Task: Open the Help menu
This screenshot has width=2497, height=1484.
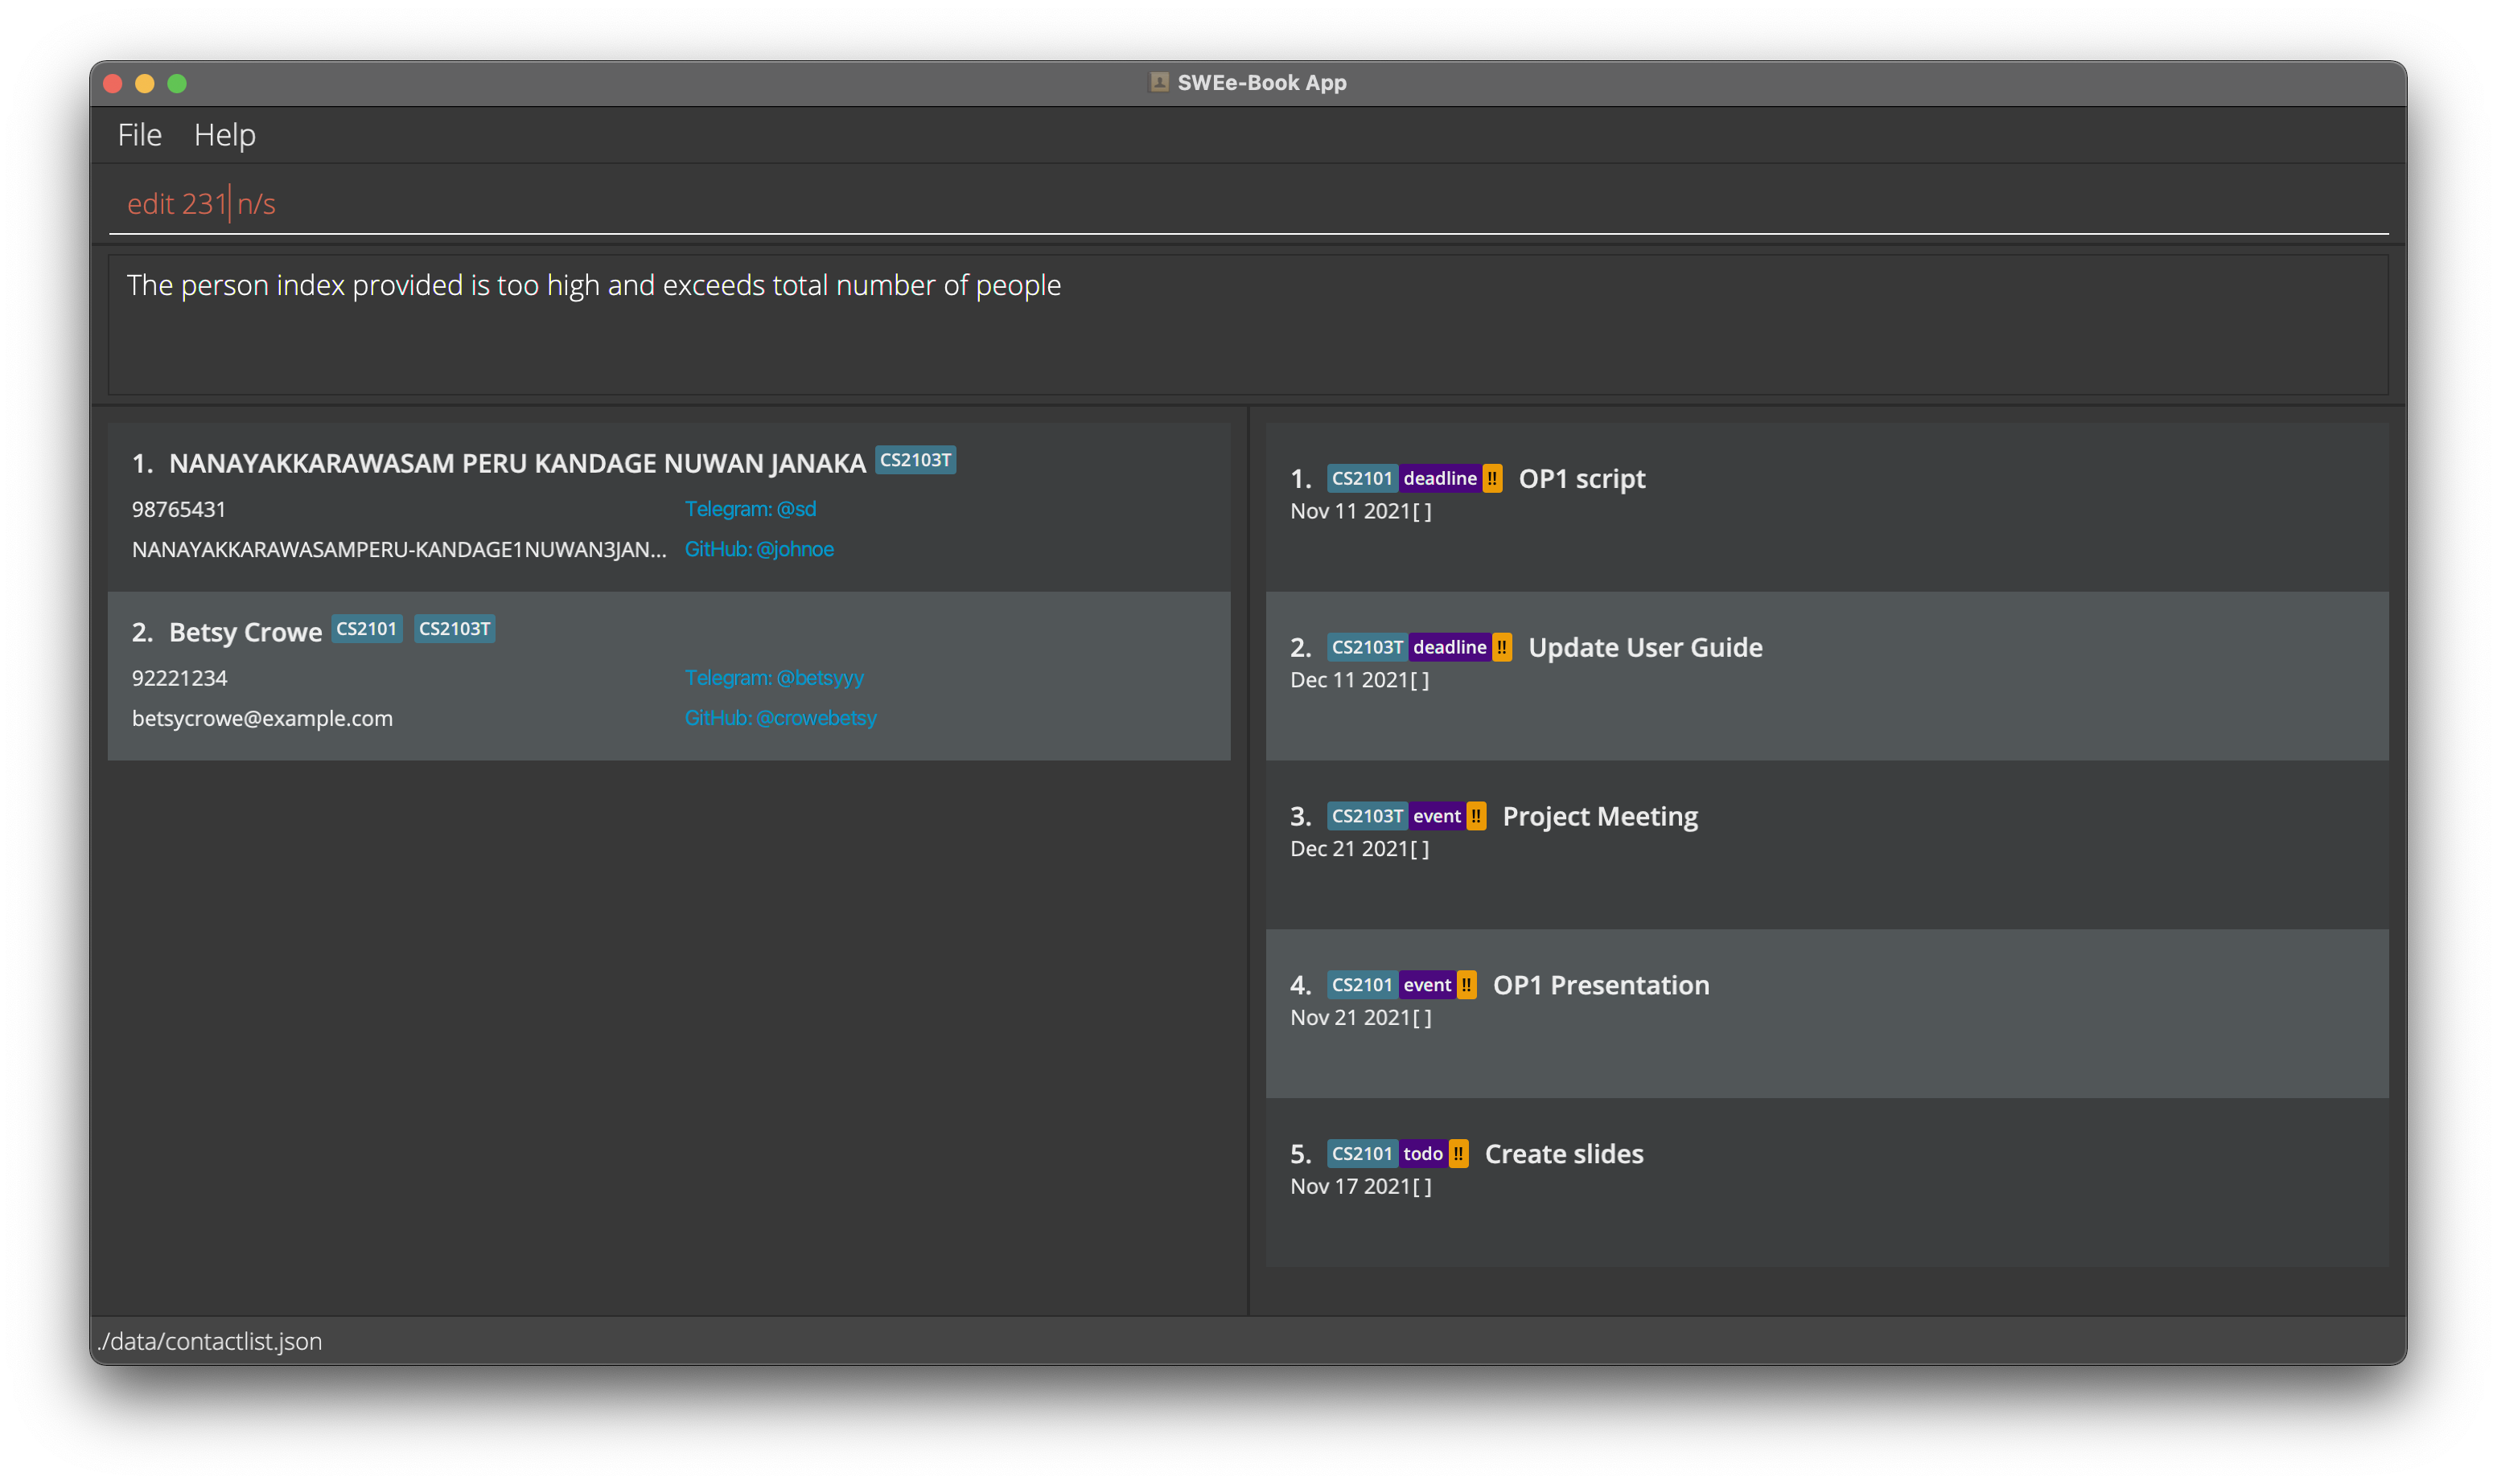Action: point(224,135)
